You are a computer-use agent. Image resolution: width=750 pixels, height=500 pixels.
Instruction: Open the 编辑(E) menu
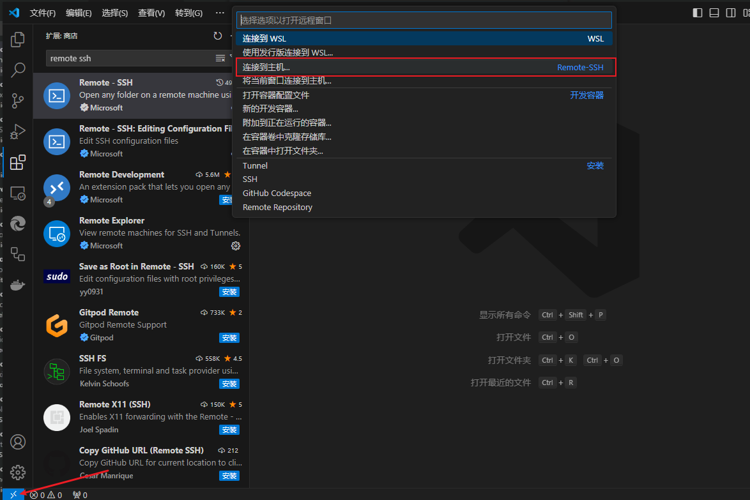coord(79,13)
